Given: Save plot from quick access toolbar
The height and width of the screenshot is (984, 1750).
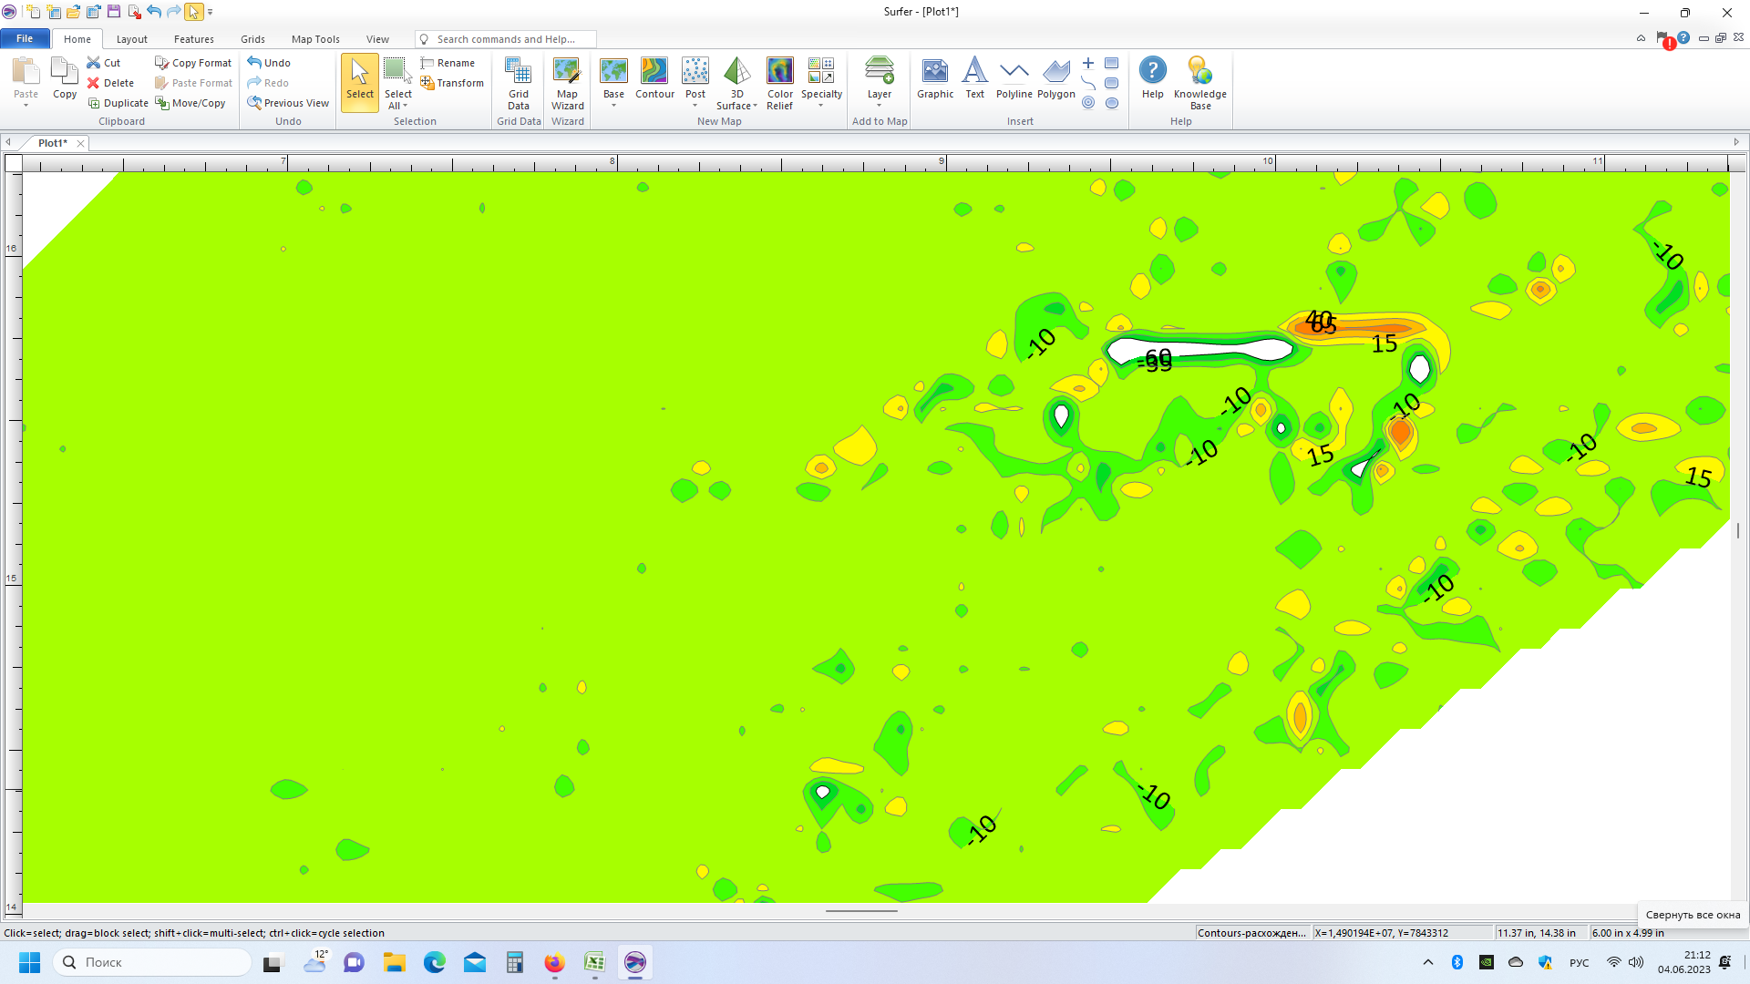Looking at the screenshot, I should tap(114, 12).
